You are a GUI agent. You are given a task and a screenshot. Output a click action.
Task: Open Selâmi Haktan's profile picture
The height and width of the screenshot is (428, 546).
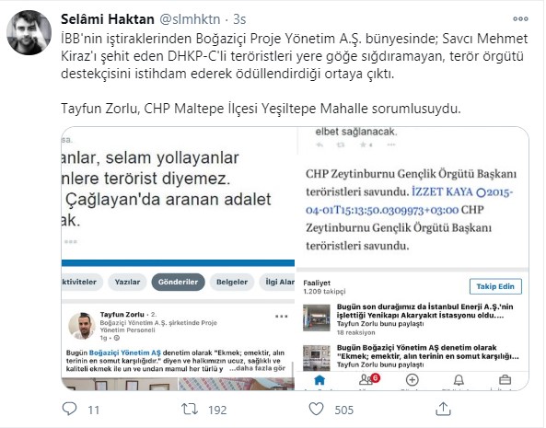29,33
